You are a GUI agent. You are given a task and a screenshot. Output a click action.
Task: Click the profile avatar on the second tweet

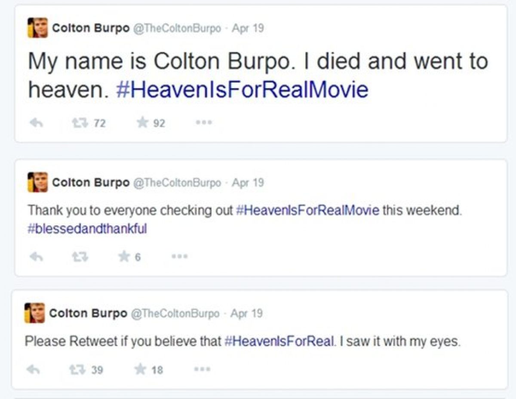click(38, 182)
